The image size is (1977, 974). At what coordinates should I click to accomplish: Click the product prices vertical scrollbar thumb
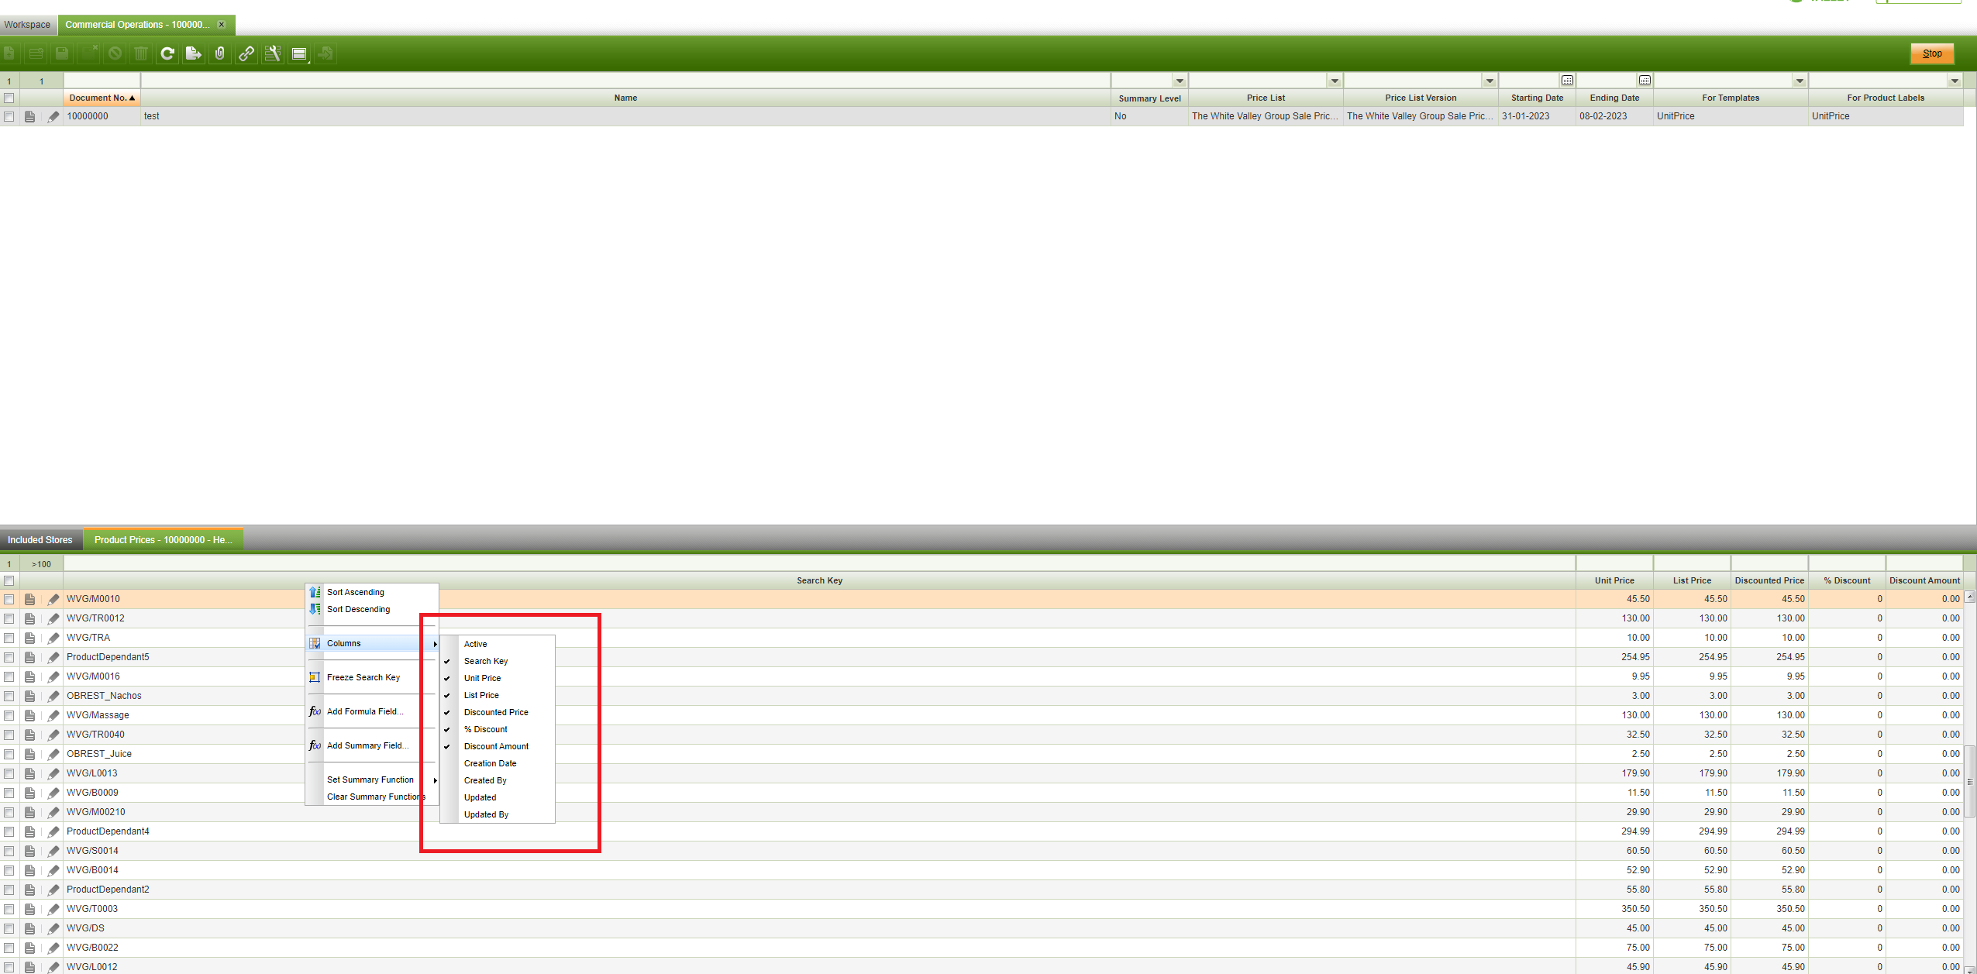click(1969, 781)
